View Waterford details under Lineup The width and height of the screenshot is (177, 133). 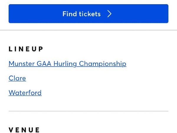point(25,93)
